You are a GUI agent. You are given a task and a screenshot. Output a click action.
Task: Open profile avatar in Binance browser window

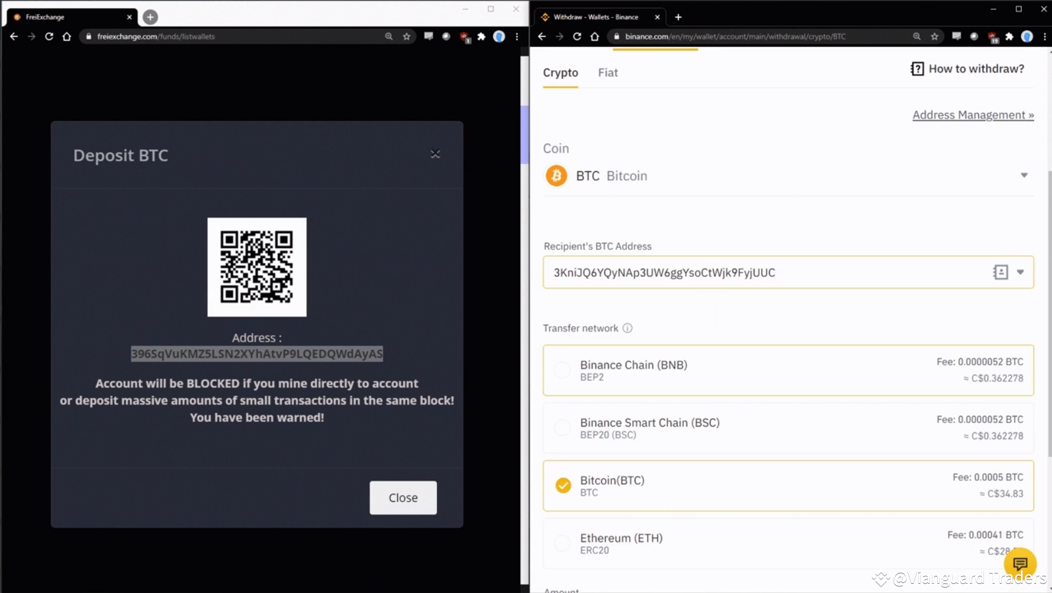1027,36
